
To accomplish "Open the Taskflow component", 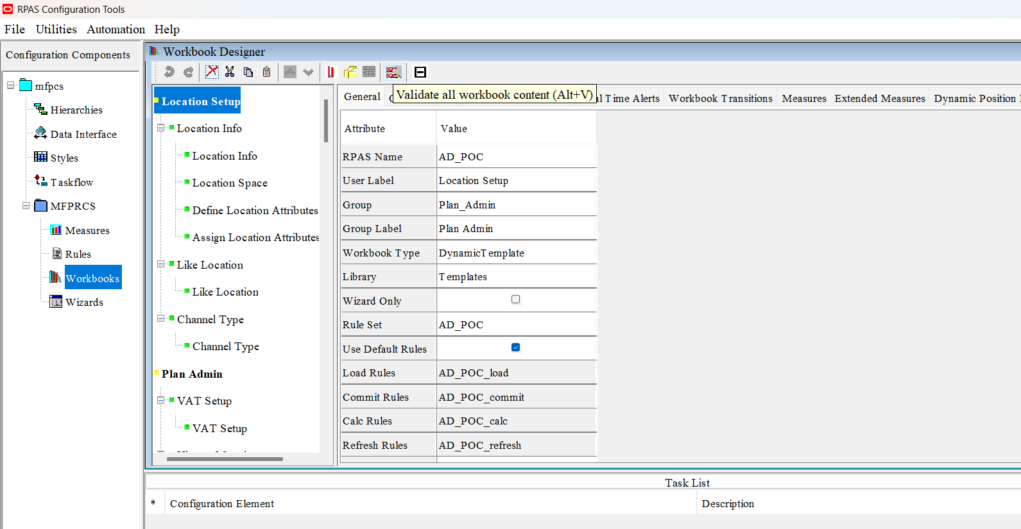I will 72,182.
